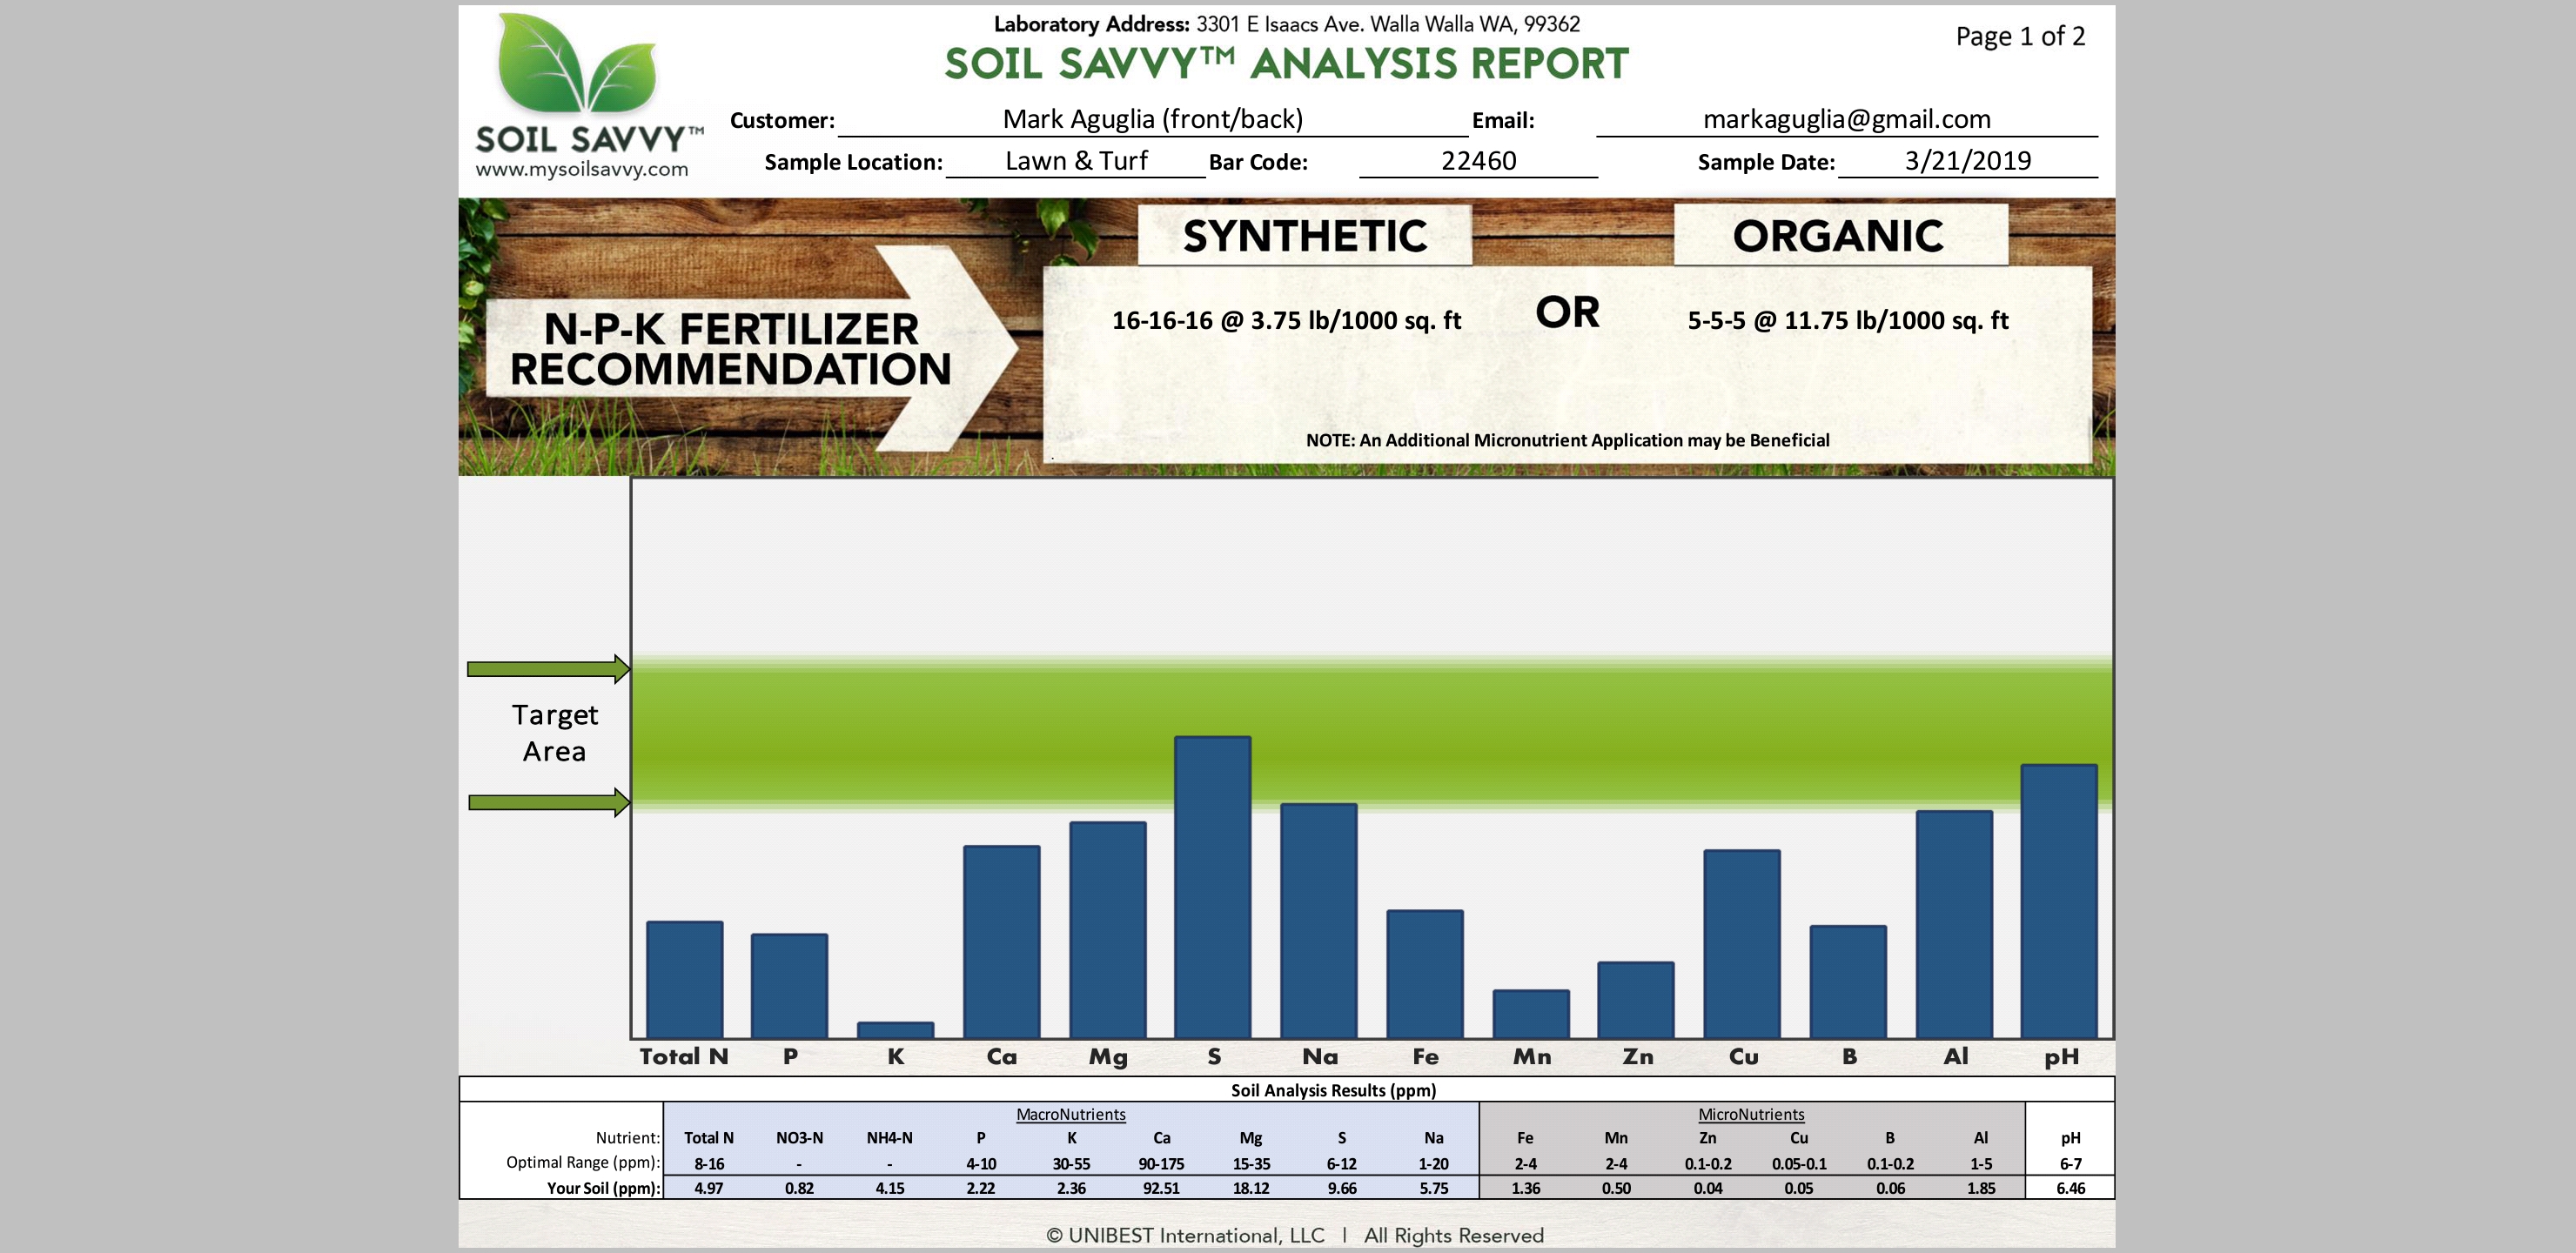Click the Total N soil value 4.97
Image resolution: width=2576 pixels, height=1253 pixels.
point(708,1188)
